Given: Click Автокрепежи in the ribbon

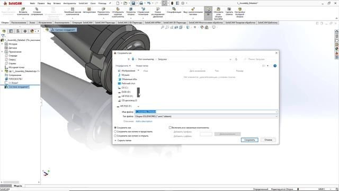Looking at the screenshot, I should 89,11.
